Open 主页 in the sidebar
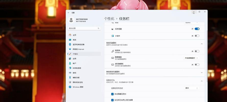This screenshot has height=102, width=227. (84, 35)
